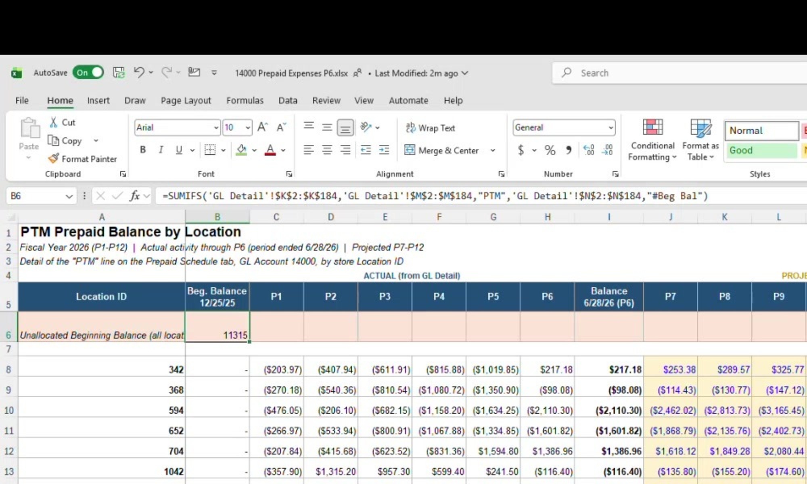This screenshot has width=807, height=484.
Task: Open the Orientation text-rotation icon
Action: point(366,127)
